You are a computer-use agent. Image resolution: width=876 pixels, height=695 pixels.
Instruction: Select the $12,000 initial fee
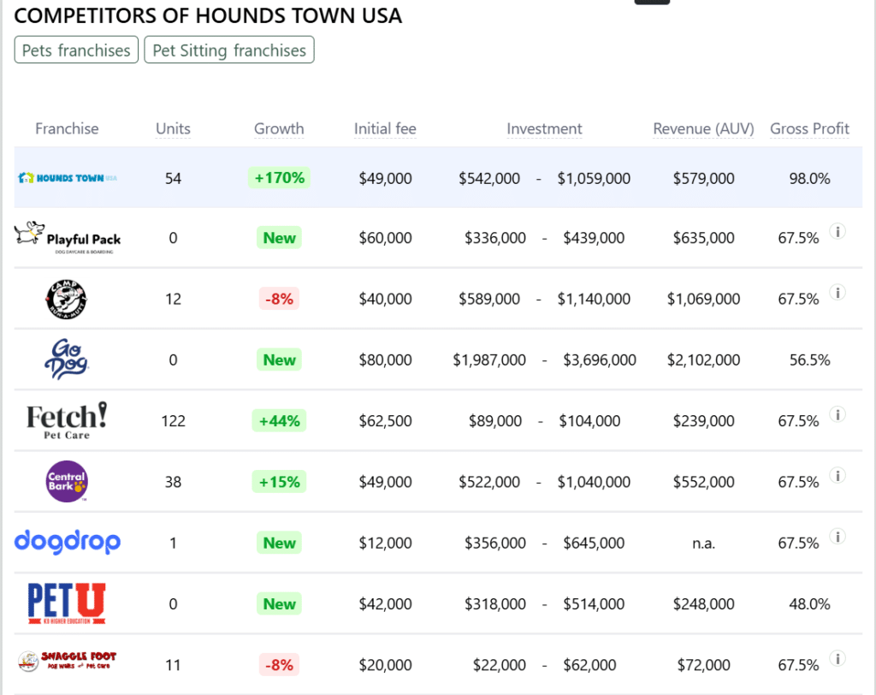[x=385, y=543]
